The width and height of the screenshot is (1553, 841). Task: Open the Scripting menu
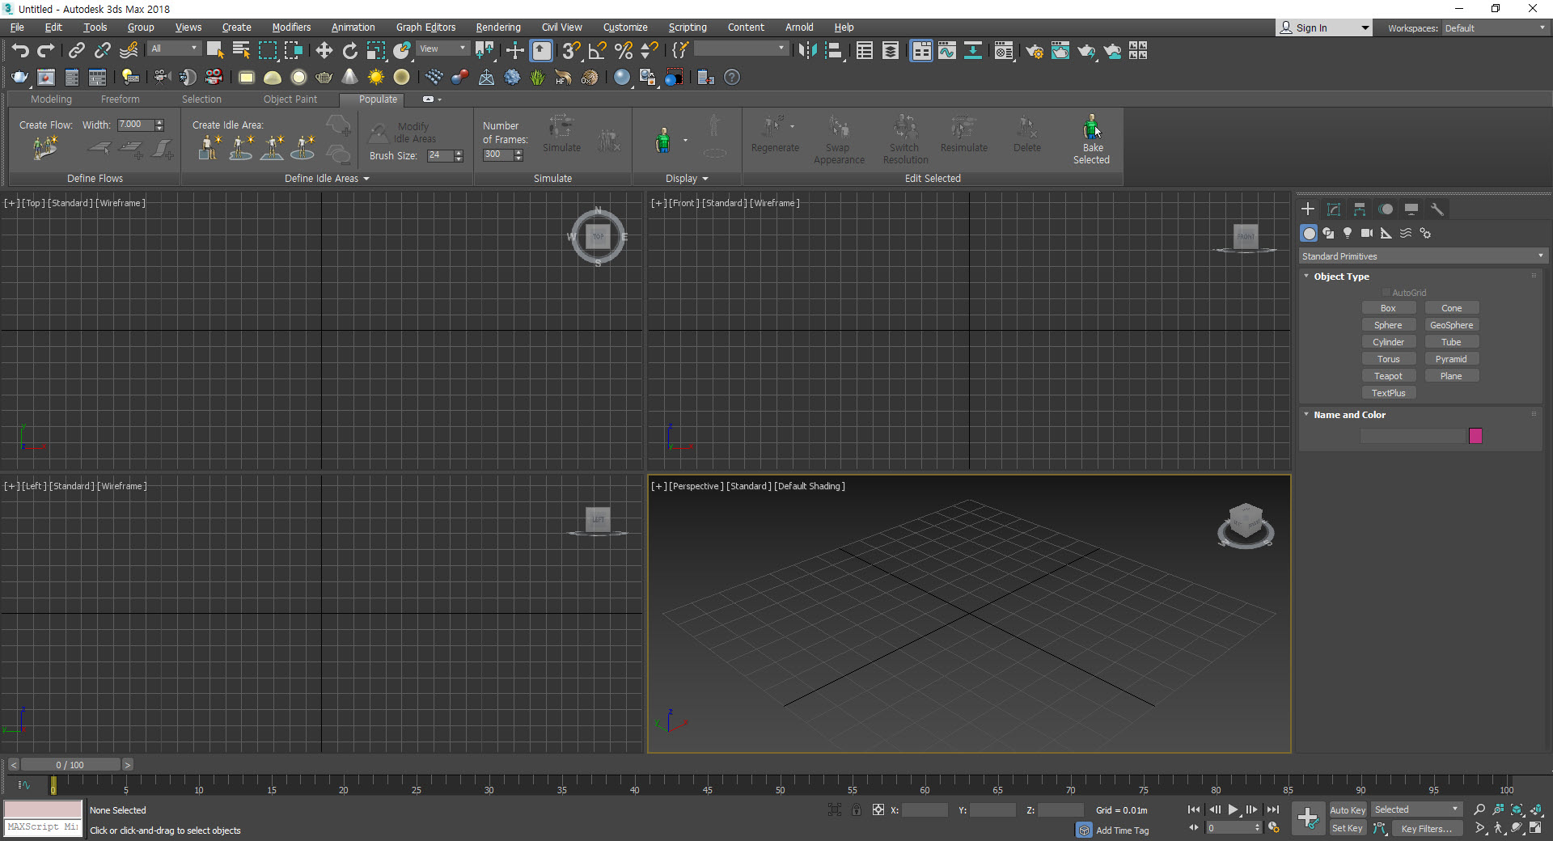687,27
